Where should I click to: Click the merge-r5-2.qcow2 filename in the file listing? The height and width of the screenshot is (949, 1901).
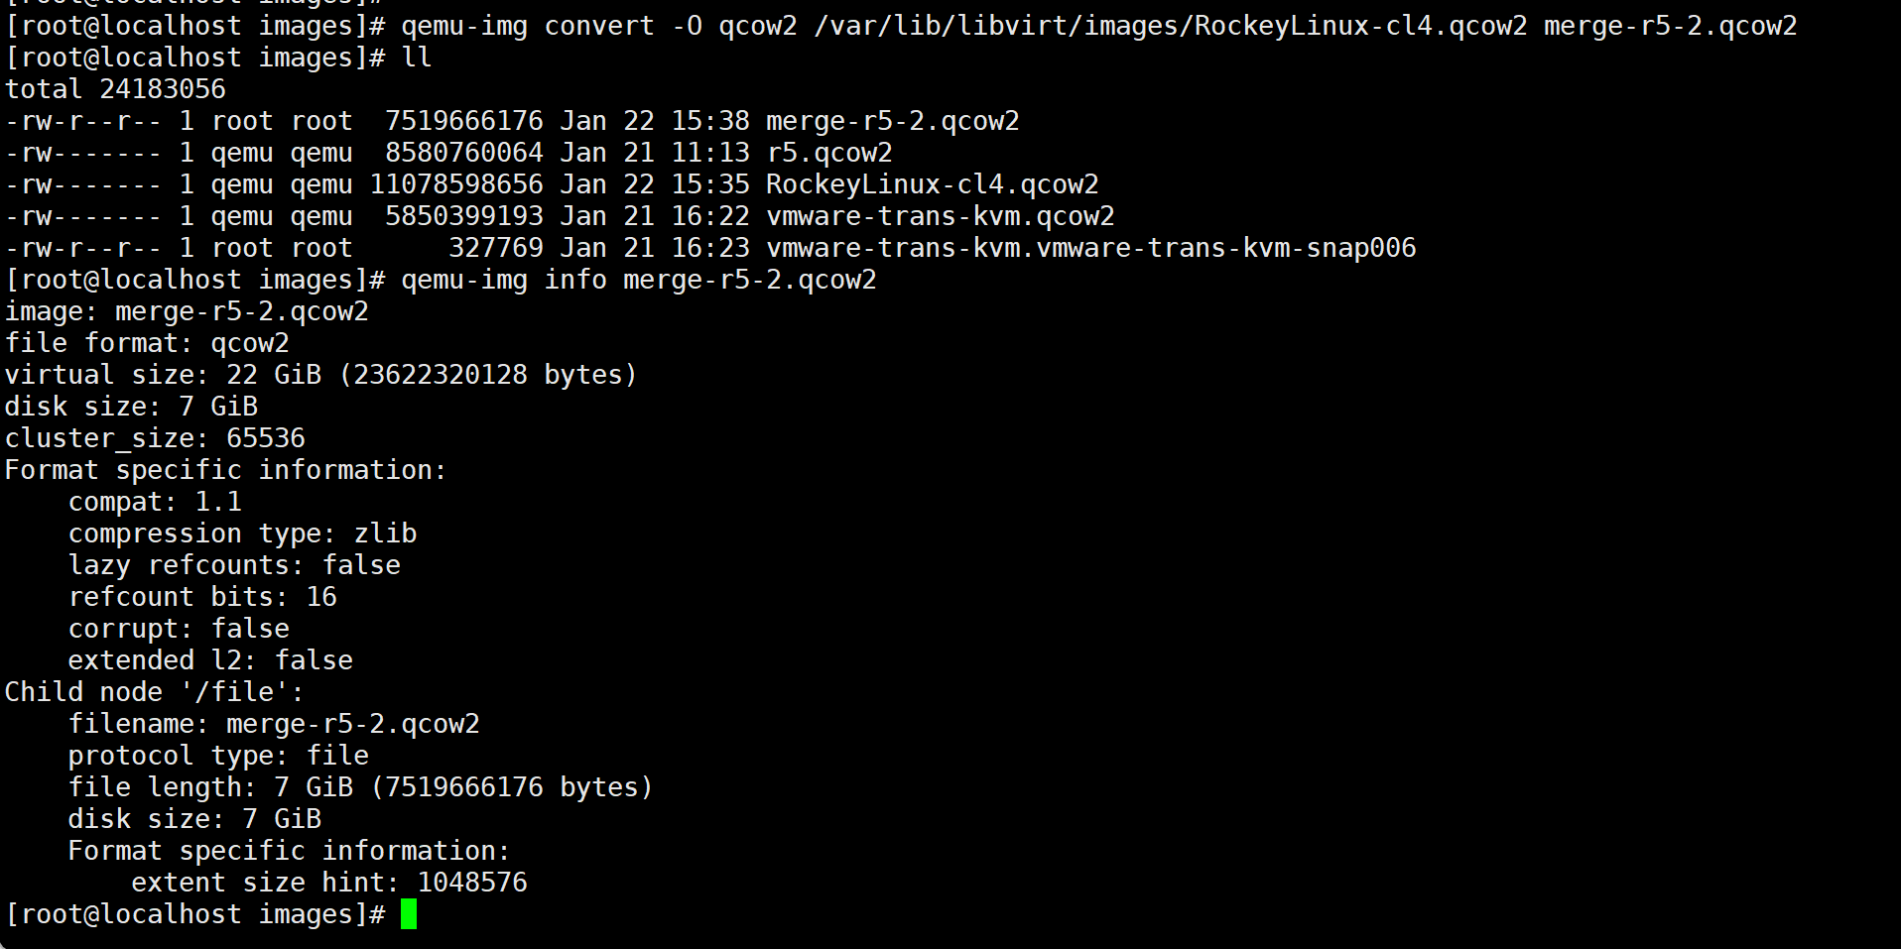point(892,121)
